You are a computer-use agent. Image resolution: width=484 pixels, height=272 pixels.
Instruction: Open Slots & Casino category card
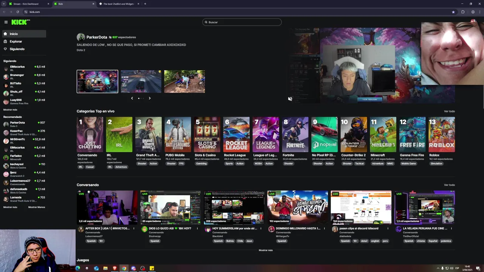(x=207, y=134)
